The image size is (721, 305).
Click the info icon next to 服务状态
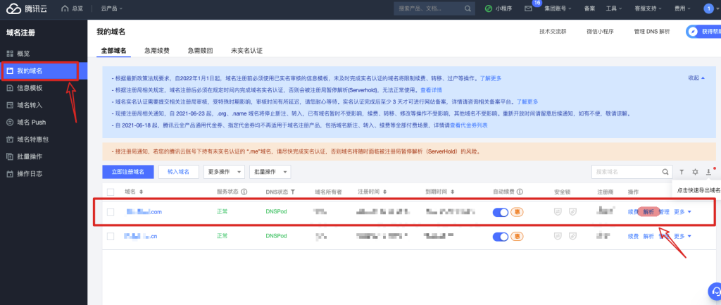(x=244, y=192)
